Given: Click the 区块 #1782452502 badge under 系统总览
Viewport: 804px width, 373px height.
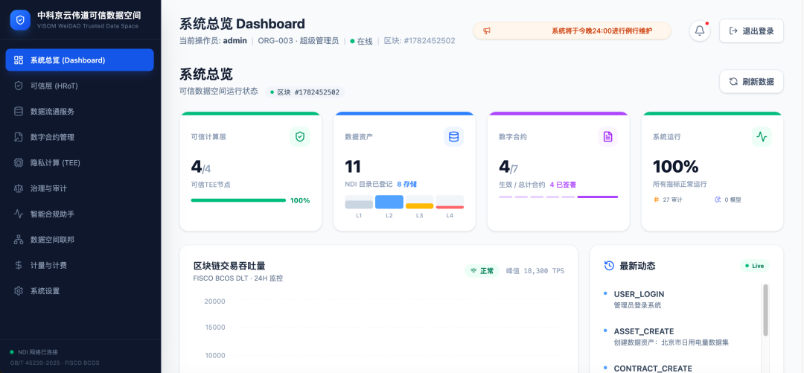Looking at the screenshot, I should click(305, 92).
